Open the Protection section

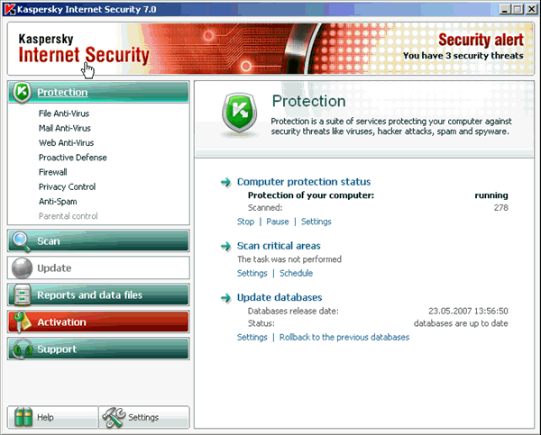coord(98,92)
